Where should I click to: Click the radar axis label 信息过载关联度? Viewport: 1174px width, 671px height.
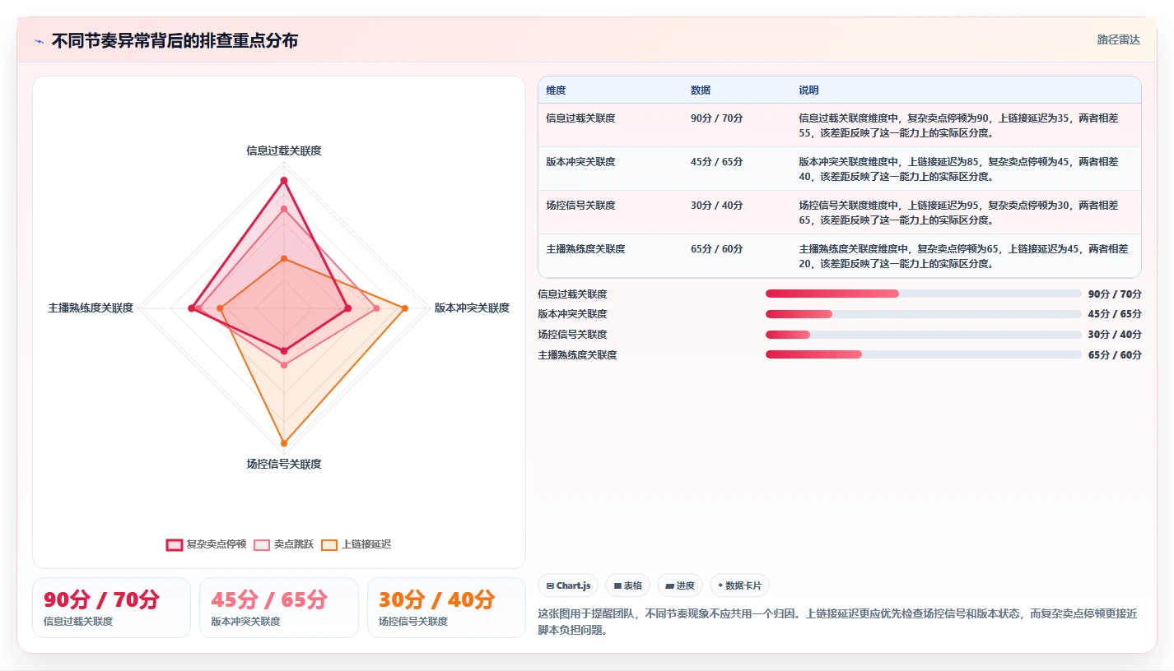point(284,150)
